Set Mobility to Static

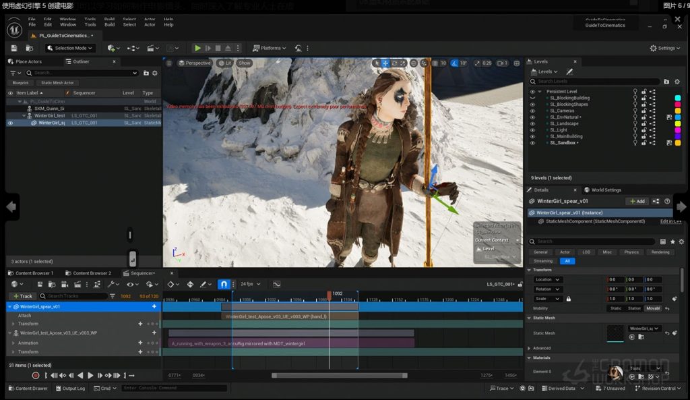click(616, 308)
